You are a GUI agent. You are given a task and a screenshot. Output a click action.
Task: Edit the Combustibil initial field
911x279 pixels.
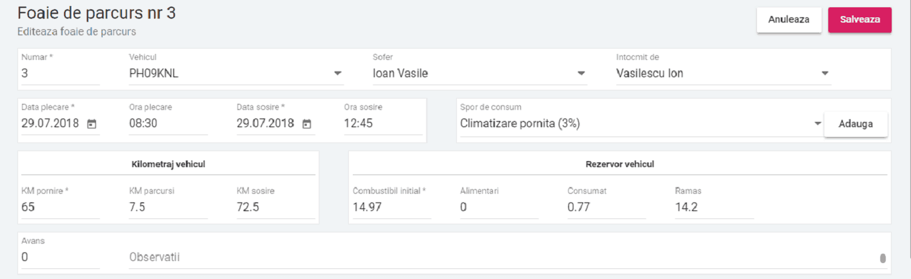391,208
